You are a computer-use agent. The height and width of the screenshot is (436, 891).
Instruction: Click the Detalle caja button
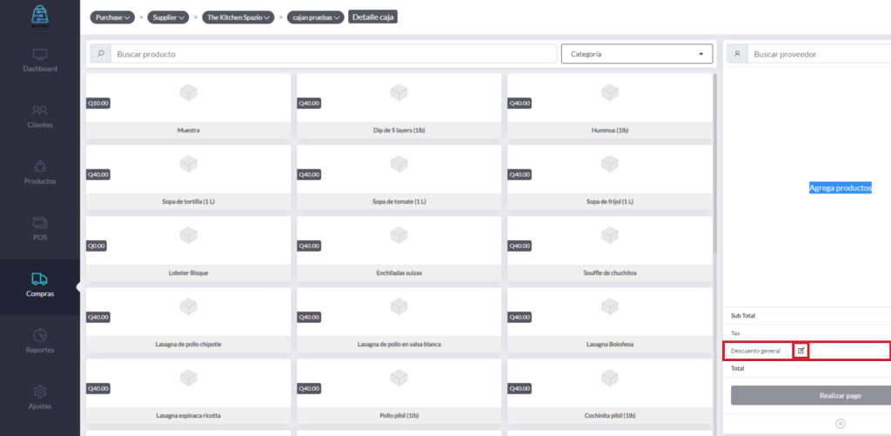tap(372, 17)
